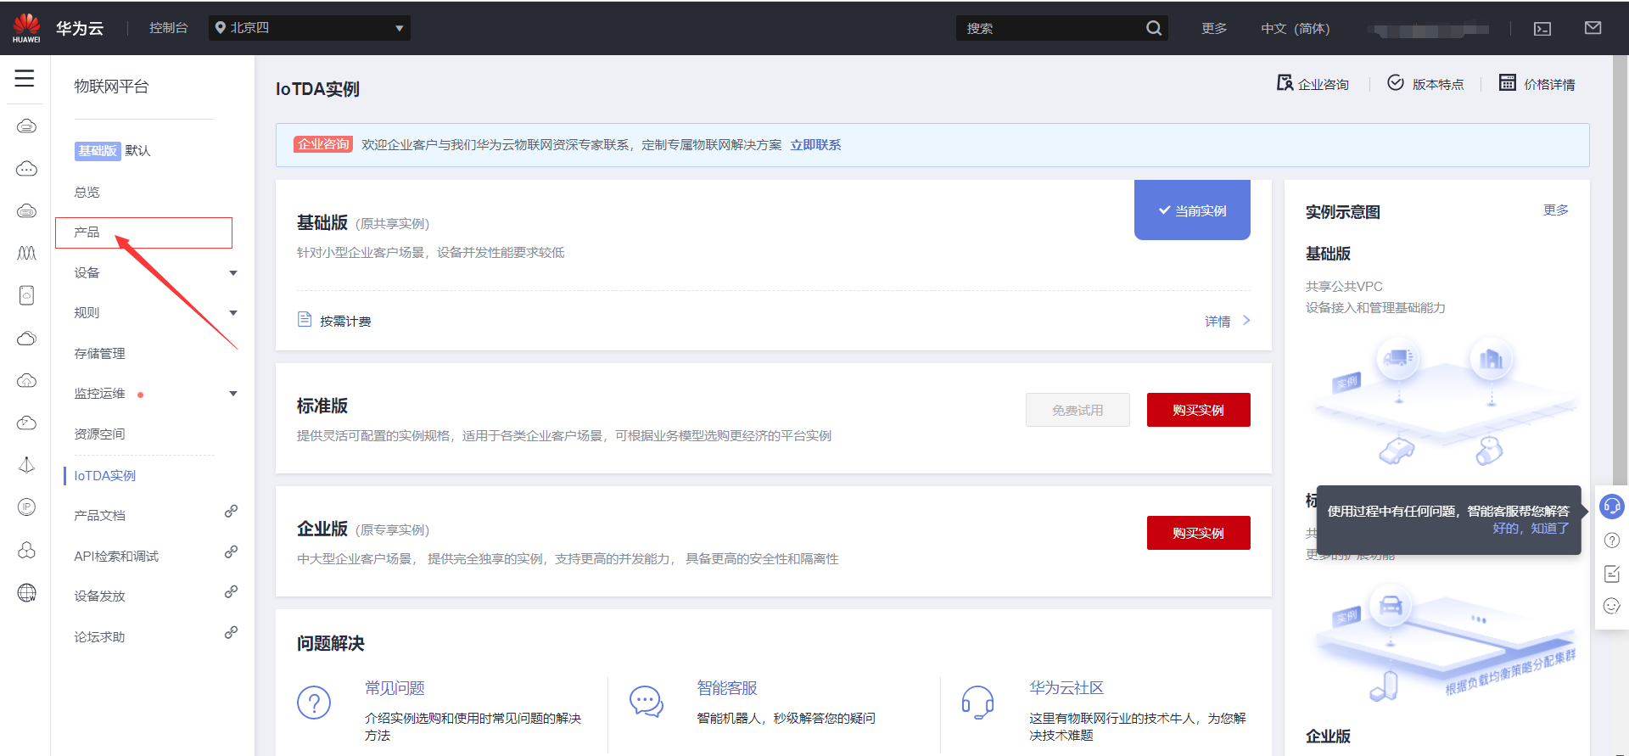Select 存储管理 in the sidebar
The width and height of the screenshot is (1629, 756).
tap(99, 353)
